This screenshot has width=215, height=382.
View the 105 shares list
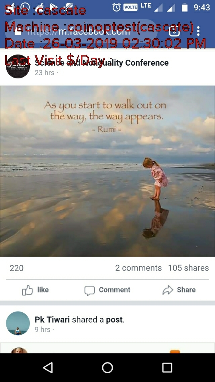[x=188, y=268]
